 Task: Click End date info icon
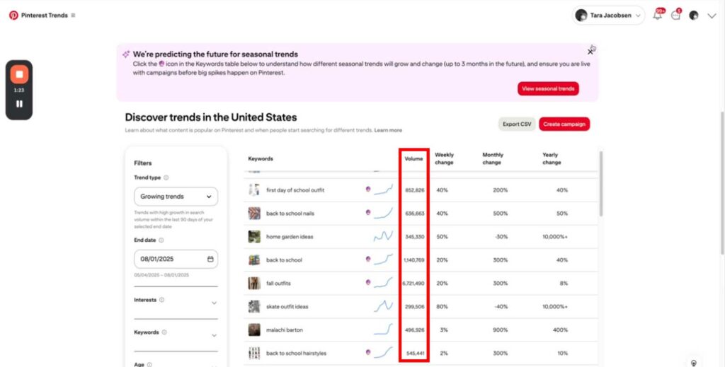point(161,240)
